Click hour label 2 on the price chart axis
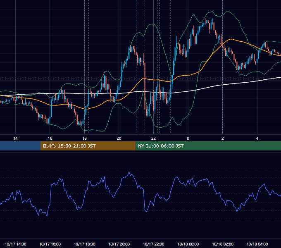The image size is (281, 248). click(x=223, y=138)
